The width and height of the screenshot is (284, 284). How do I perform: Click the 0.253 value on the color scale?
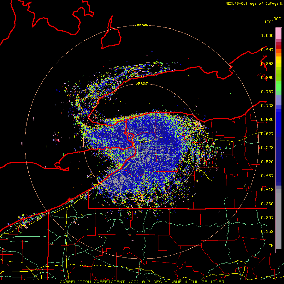point(267,232)
